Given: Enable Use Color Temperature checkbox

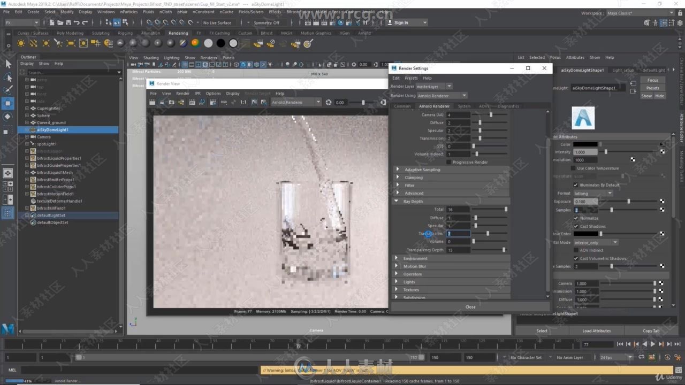Looking at the screenshot, I should point(573,168).
